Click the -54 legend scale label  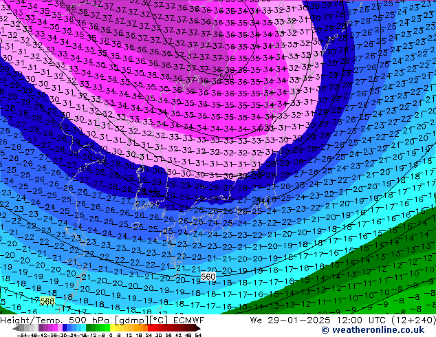click(22, 335)
